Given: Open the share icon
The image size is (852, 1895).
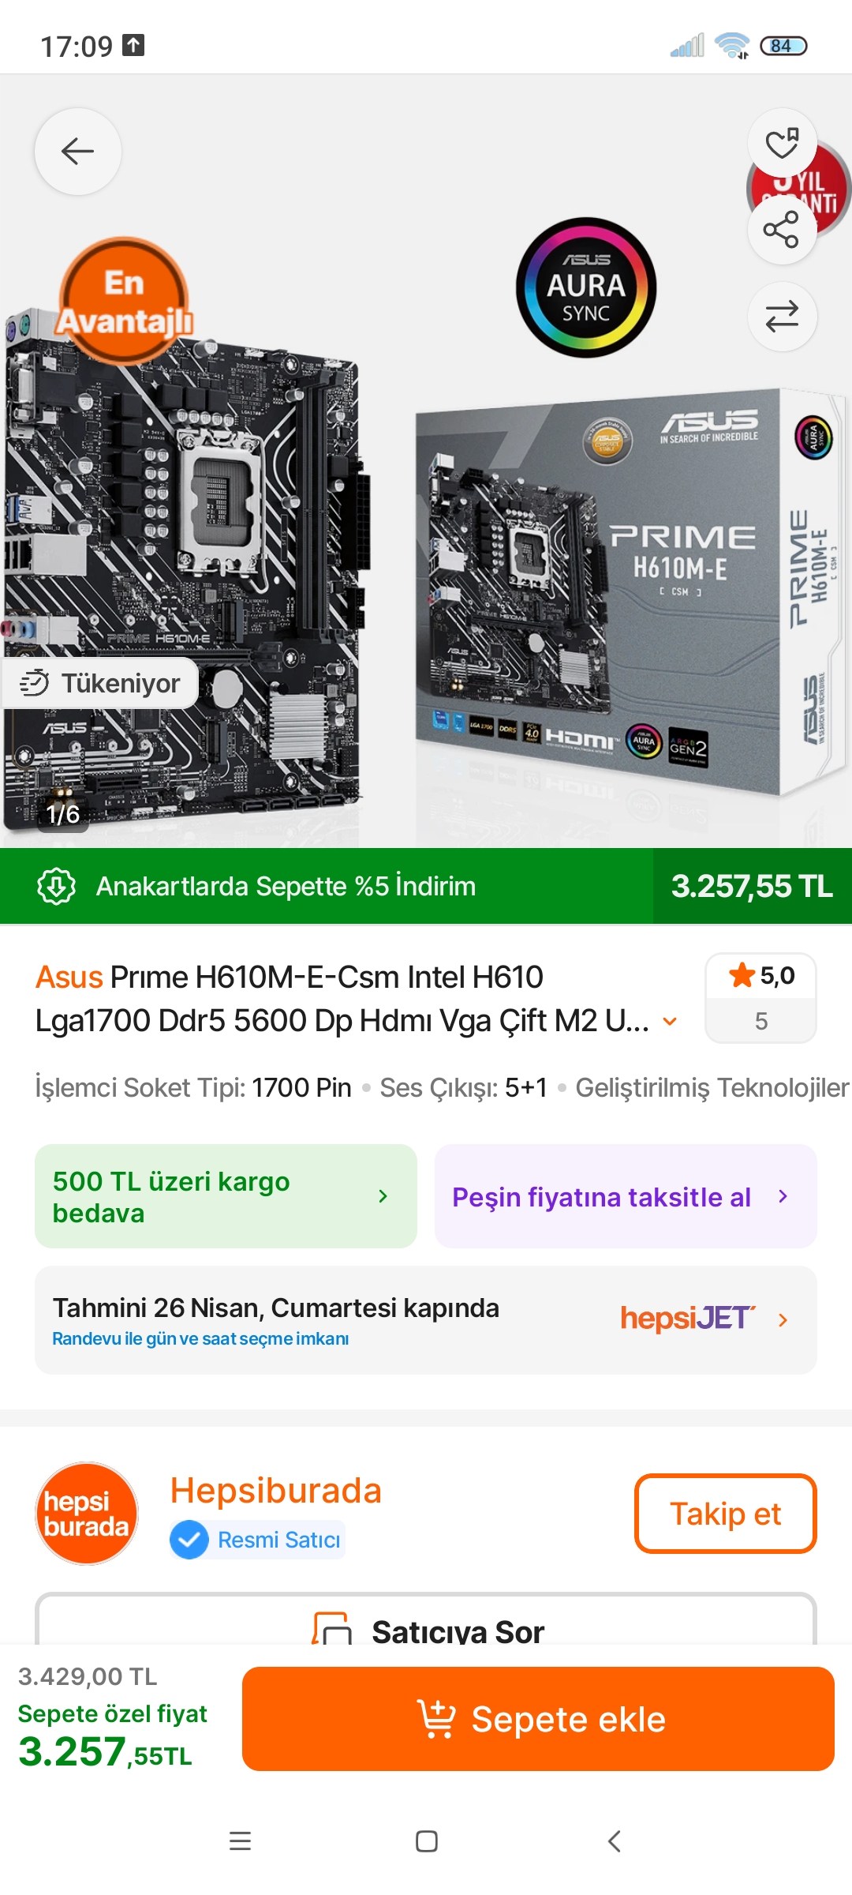Looking at the screenshot, I should [x=782, y=230].
